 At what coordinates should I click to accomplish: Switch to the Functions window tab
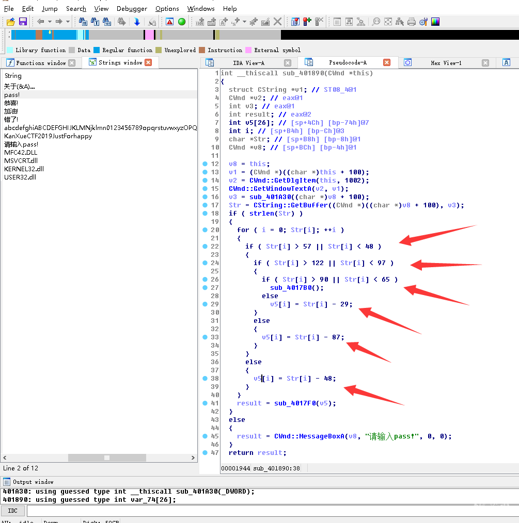41,63
